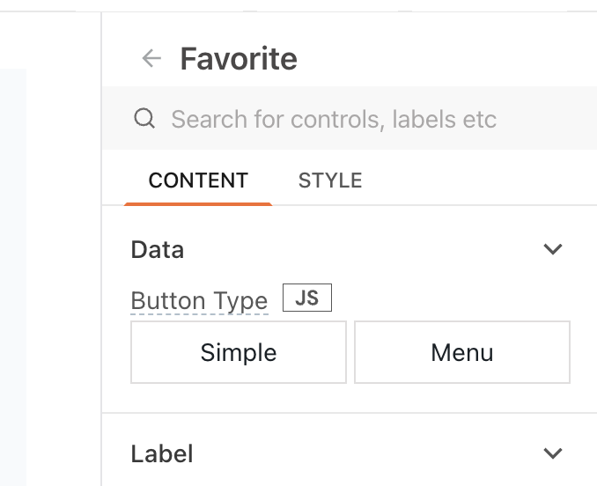
Task: Click the light blue canvas area on left
Action: click(x=13, y=264)
